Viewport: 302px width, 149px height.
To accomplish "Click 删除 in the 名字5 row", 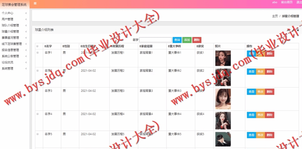I will pos(270,135).
